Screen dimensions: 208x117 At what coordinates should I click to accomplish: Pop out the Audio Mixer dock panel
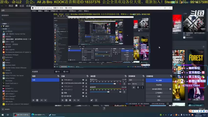click(126, 76)
